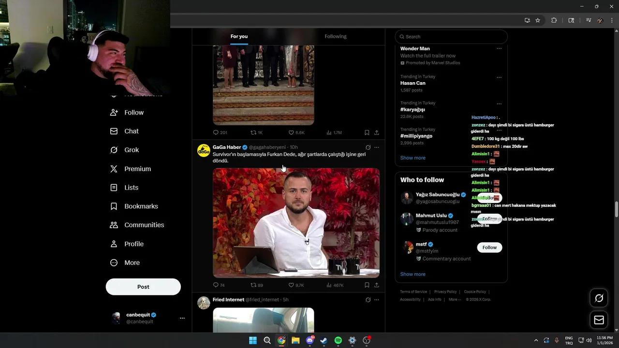Bookmark this page with star icon
The height and width of the screenshot is (348, 619).
538,20
